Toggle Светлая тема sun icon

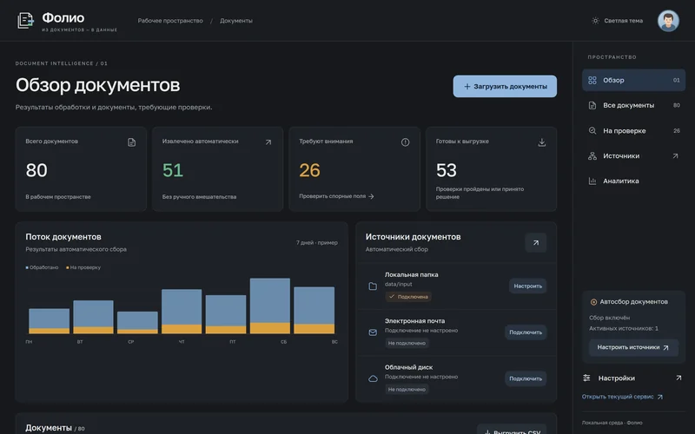595,21
